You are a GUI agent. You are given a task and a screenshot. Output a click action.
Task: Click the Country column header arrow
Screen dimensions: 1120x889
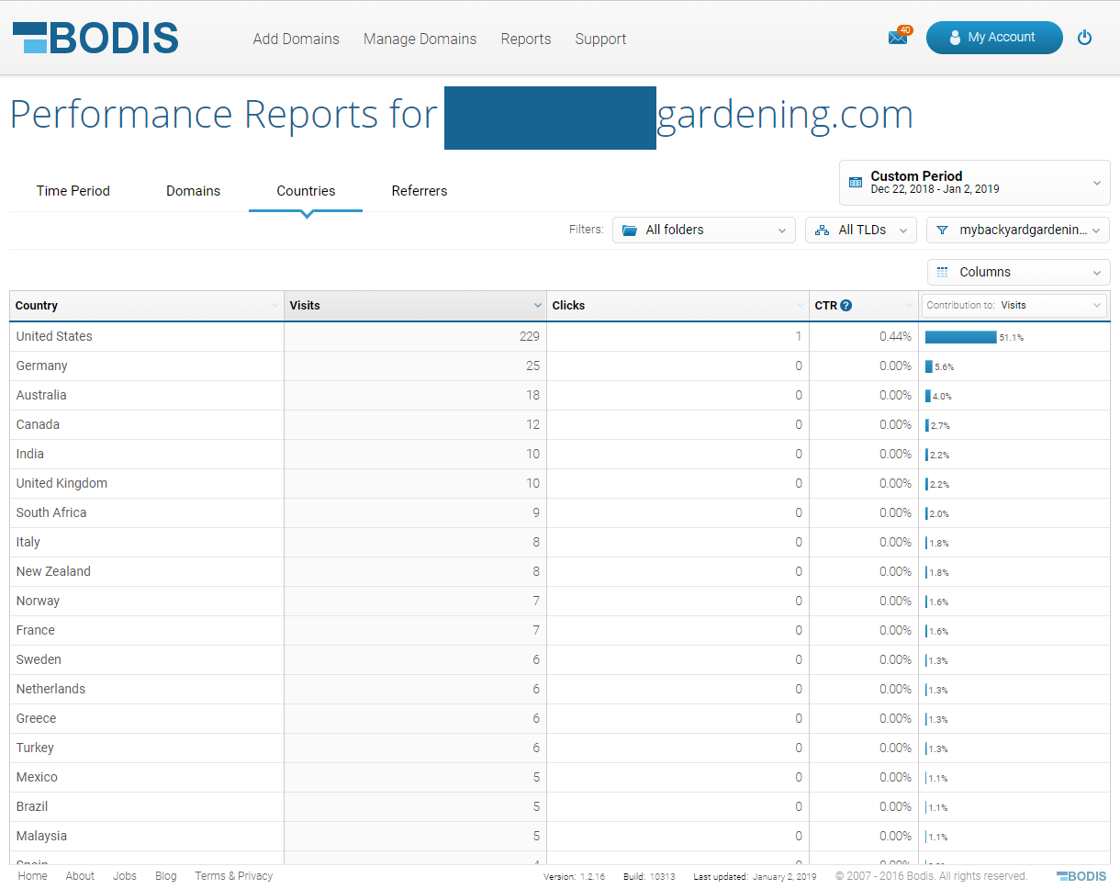coord(275,306)
